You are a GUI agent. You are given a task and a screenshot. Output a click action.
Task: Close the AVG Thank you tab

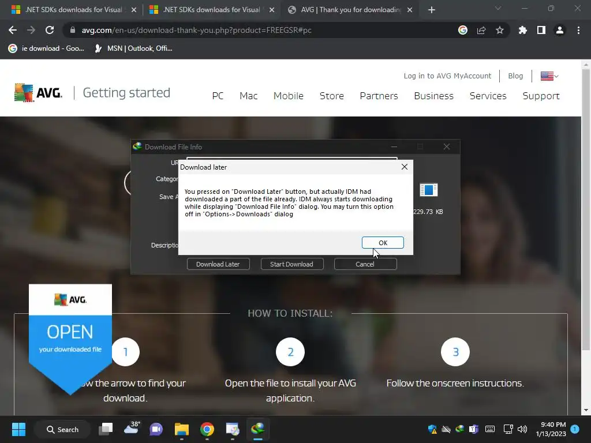point(410,10)
